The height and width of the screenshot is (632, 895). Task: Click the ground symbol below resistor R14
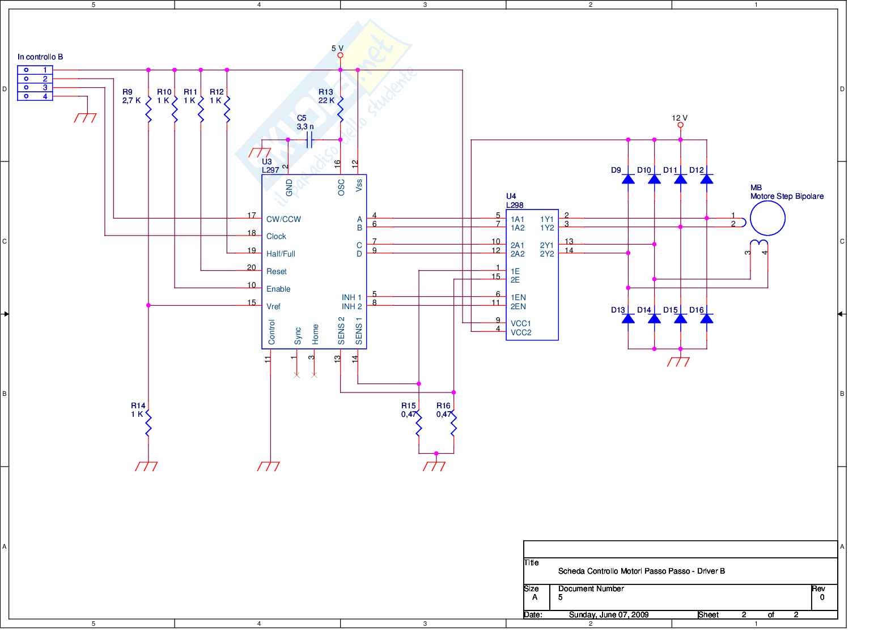coord(147,466)
